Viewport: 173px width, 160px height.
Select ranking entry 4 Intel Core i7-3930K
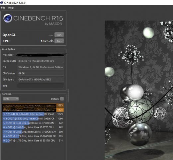point(33,118)
